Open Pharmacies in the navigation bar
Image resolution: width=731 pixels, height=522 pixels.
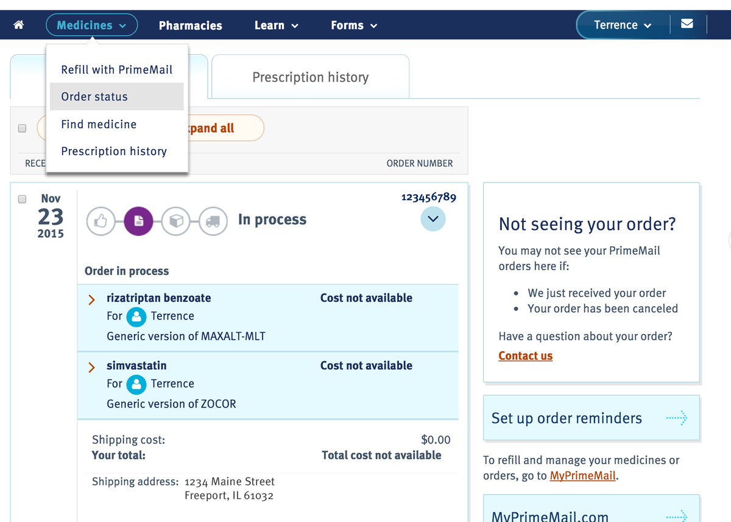coord(191,26)
